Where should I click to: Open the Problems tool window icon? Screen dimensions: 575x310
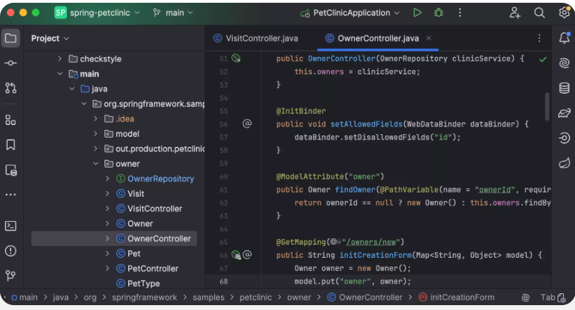tap(10, 251)
